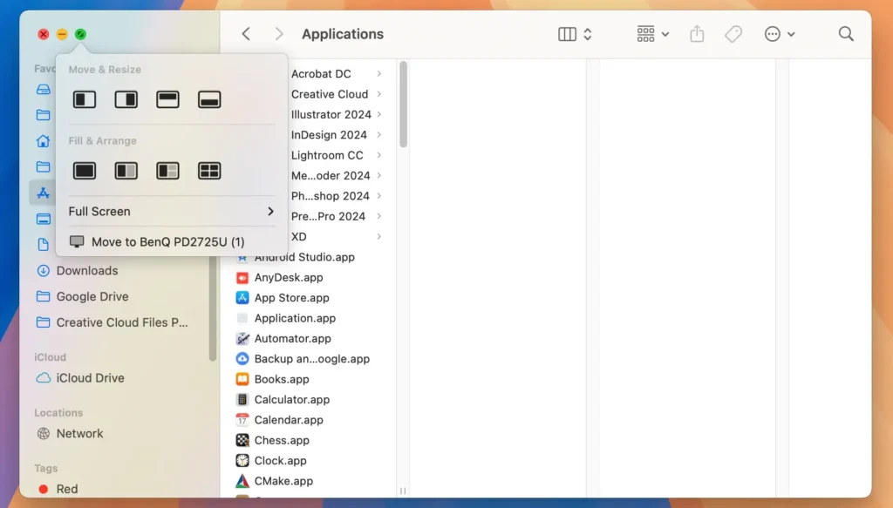Select the Calculator.app icon

(x=242, y=399)
